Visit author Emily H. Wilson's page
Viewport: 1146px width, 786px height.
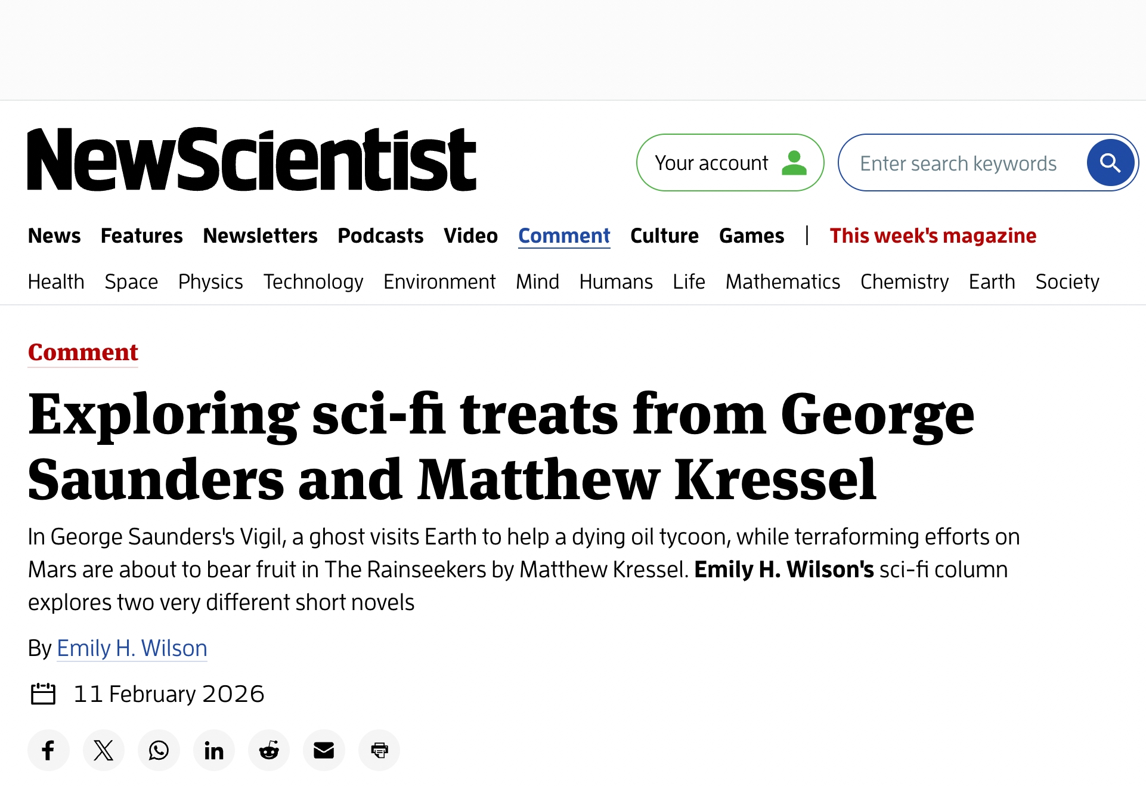pos(132,648)
